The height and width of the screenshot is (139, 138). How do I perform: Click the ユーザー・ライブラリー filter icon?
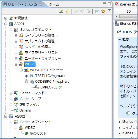coord(21,59)
